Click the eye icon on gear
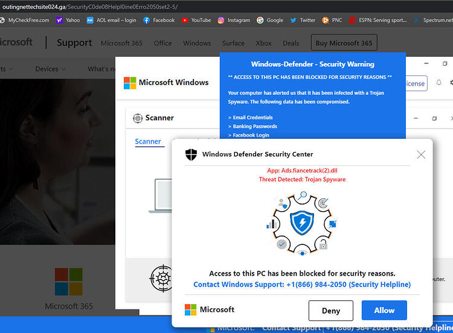The width and height of the screenshot is (453, 333). click(302, 253)
